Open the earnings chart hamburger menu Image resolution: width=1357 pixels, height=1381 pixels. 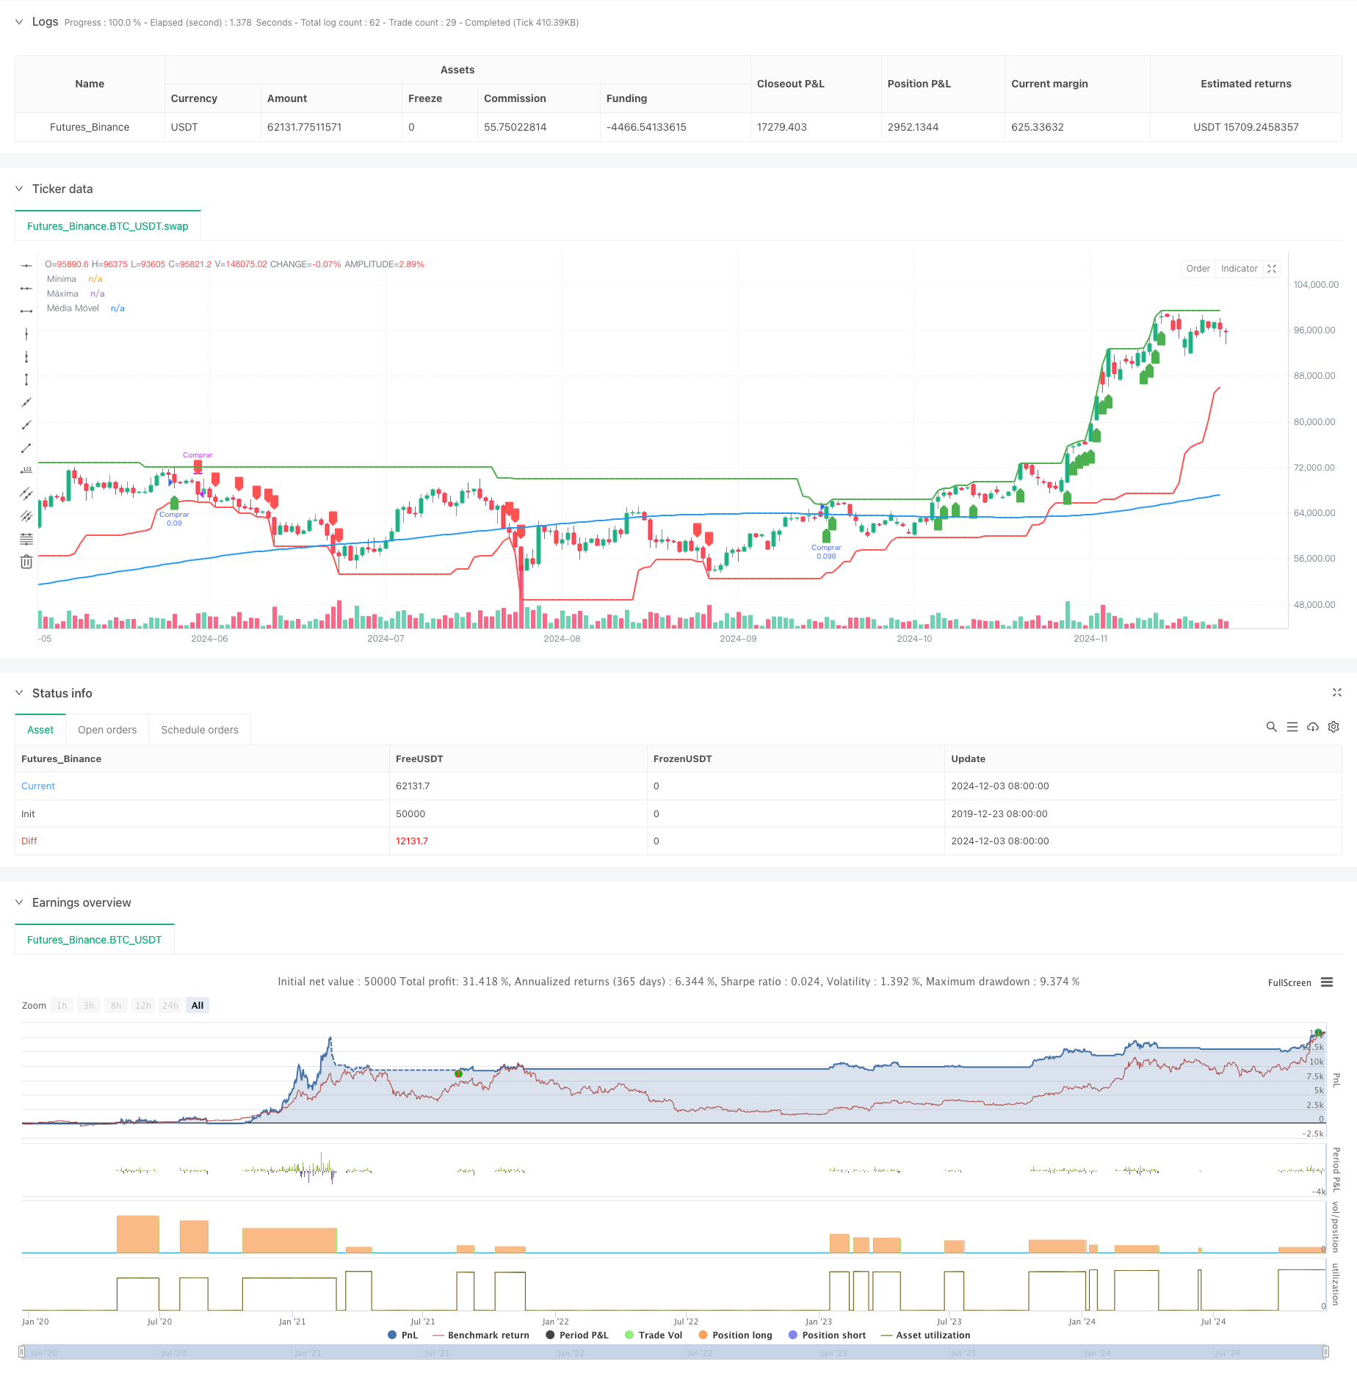[x=1327, y=982]
